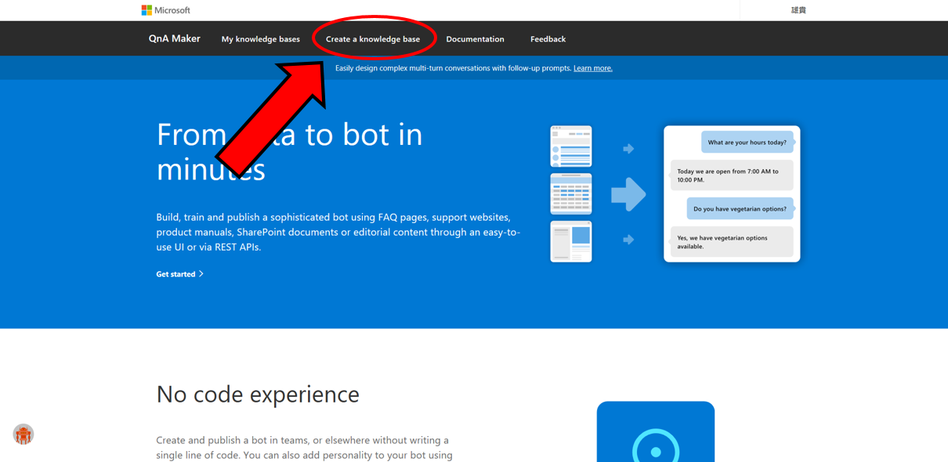Follow the Learn more link
Viewport: 948px width, 462px height.
click(593, 68)
